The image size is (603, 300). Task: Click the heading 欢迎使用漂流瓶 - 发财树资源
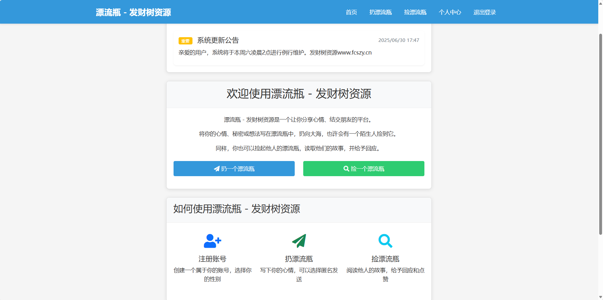[299, 94]
